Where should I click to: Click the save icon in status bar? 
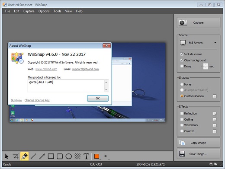tap(211, 164)
